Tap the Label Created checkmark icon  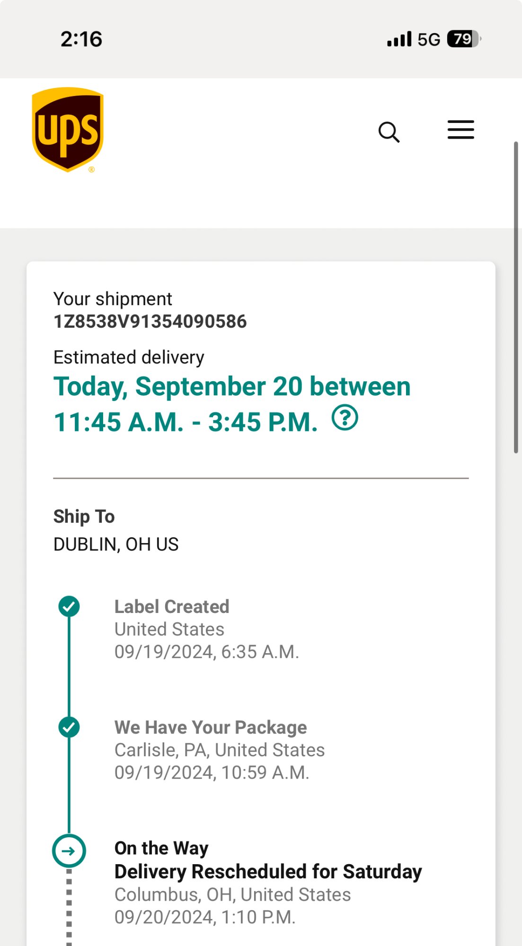tap(69, 606)
